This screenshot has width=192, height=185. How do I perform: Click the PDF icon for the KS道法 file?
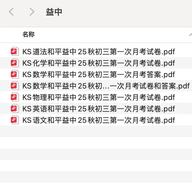click(x=15, y=51)
